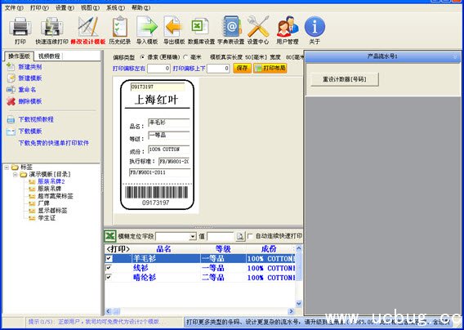
Task: Open 历史纪录 history clipboard icon
Action: click(x=120, y=27)
